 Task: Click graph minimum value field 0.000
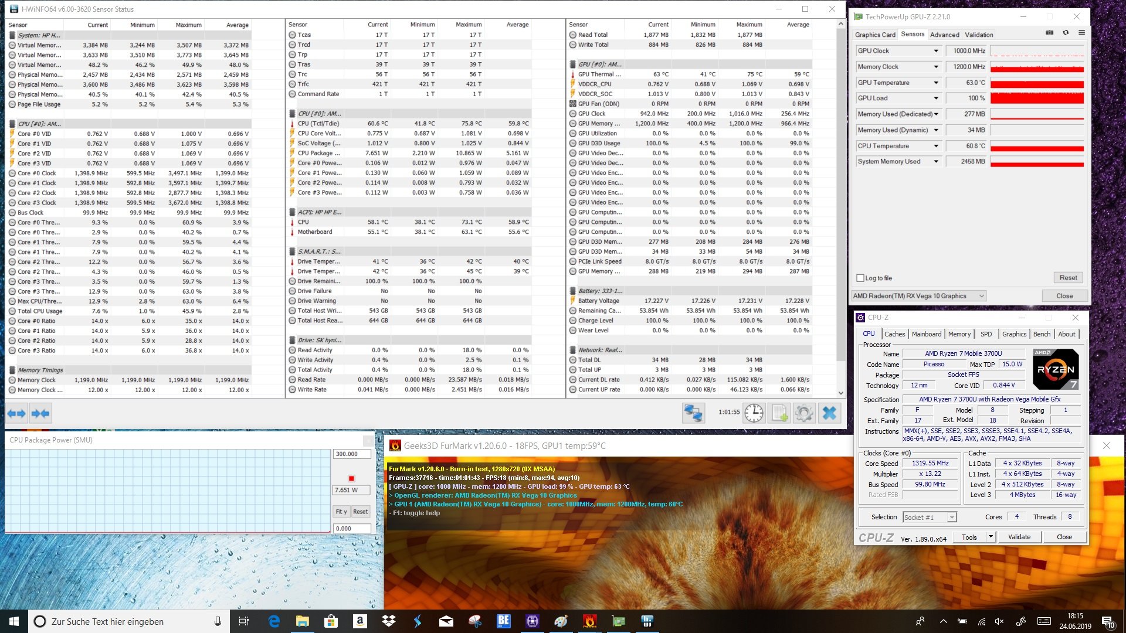point(352,528)
